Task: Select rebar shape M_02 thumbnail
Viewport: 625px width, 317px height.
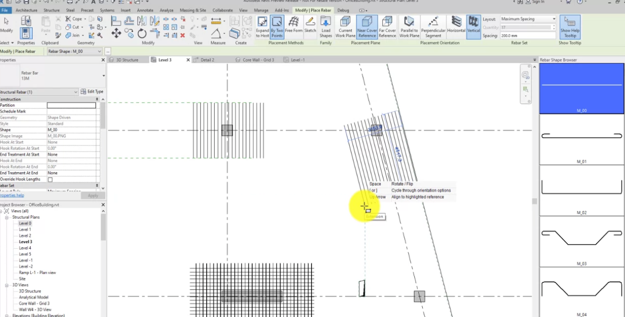Action: click(581, 191)
